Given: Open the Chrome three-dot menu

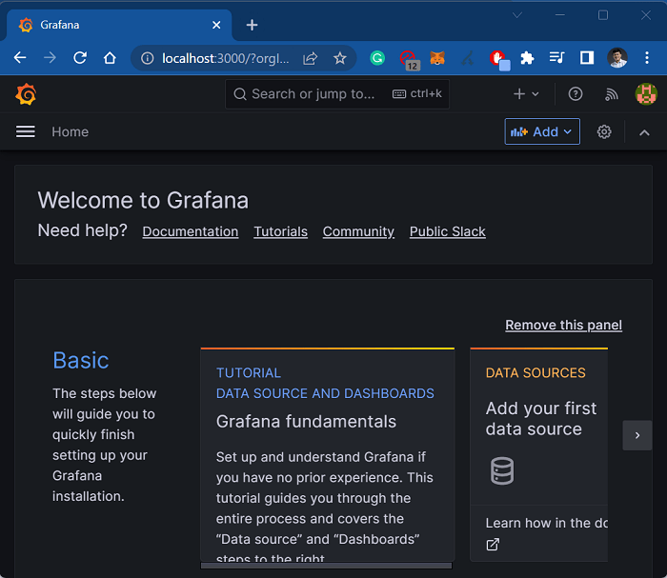Looking at the screenshot, I should tap(647, 58).
